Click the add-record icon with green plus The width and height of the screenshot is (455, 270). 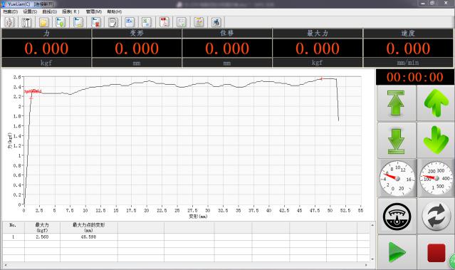(61, 22)
